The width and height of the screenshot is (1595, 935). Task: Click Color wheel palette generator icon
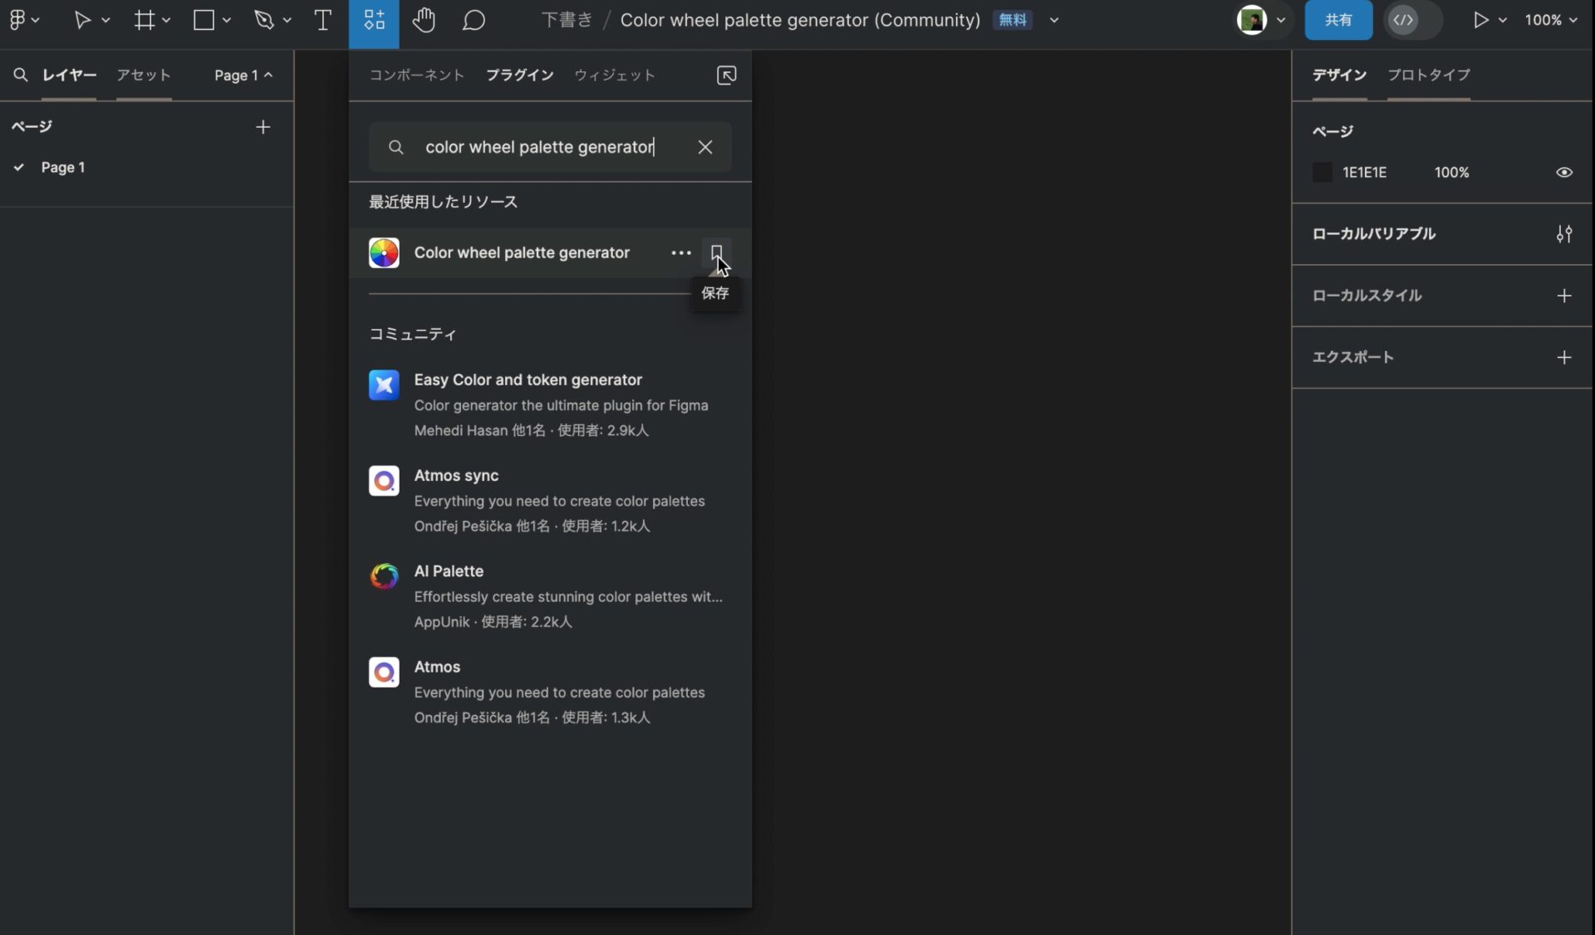coord(384,252)
